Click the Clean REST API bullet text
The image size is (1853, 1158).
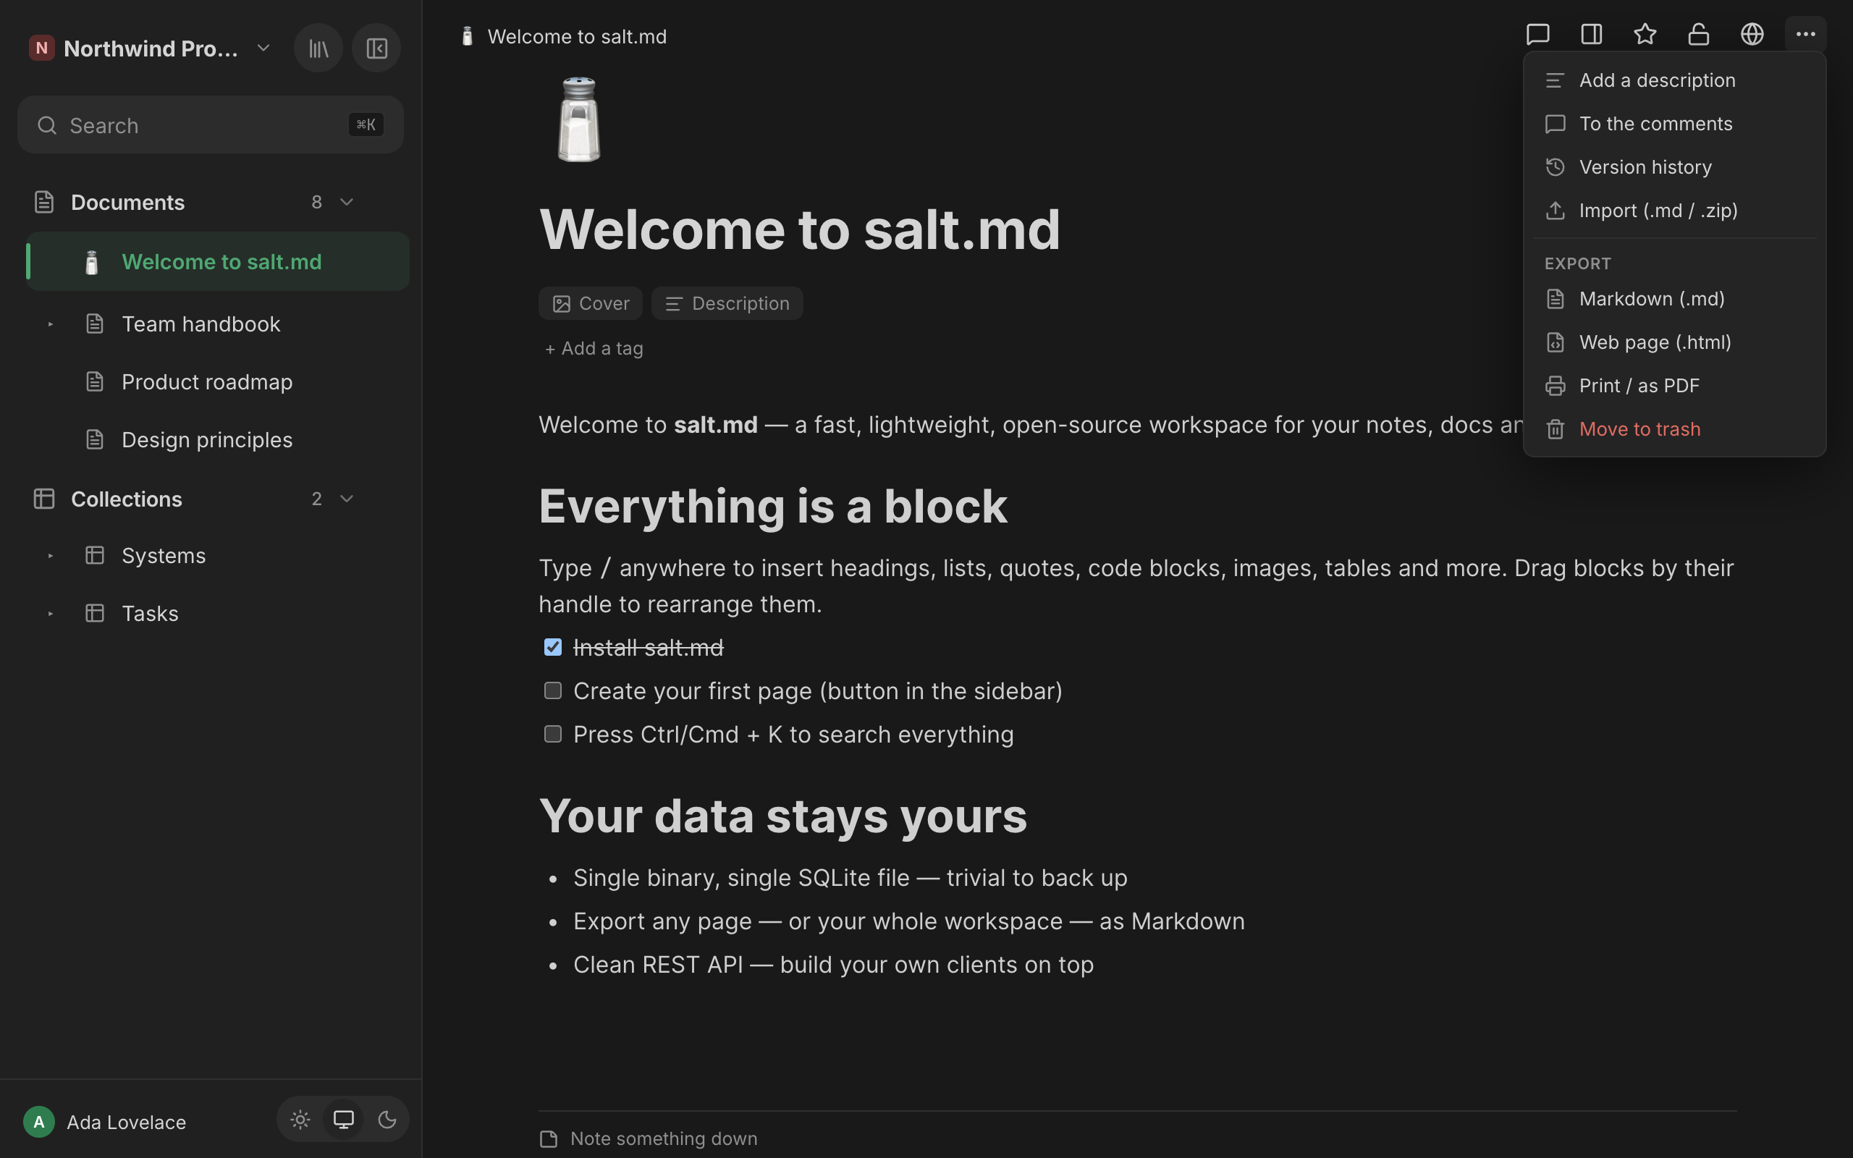pos(833,964)
